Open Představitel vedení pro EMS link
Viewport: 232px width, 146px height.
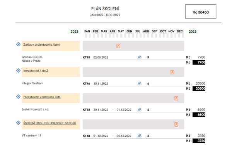(42, 97)
